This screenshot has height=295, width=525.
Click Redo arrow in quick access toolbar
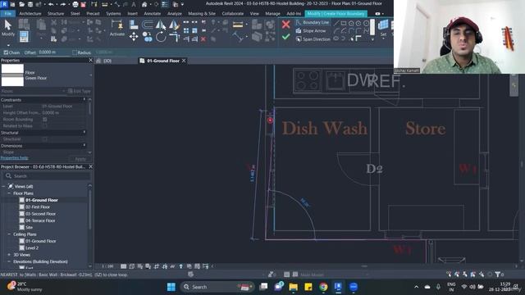click(62, 4)
